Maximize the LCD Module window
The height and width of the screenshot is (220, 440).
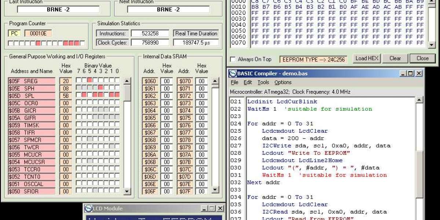point(212,209)
